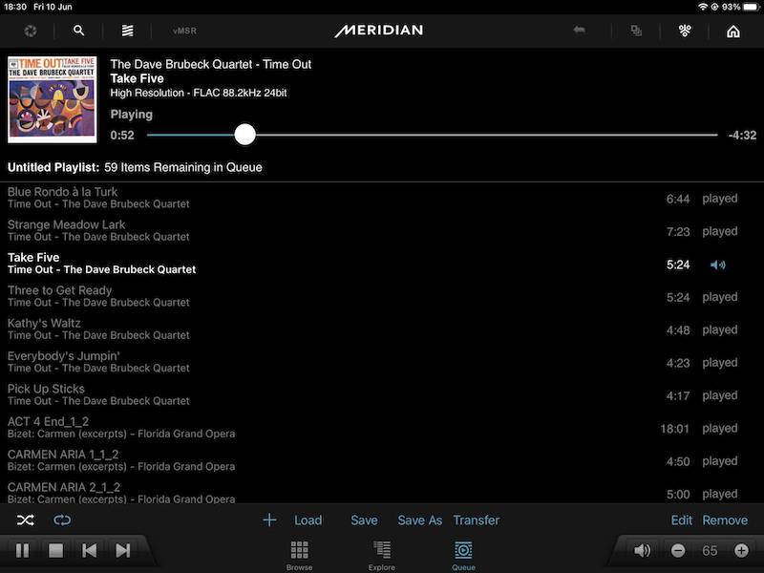Load a saved playlist

click(308, 520)
